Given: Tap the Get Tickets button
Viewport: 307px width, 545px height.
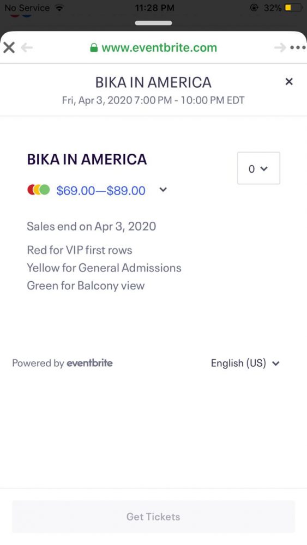Looking at the screenshot, I should [x=153, y=517].
